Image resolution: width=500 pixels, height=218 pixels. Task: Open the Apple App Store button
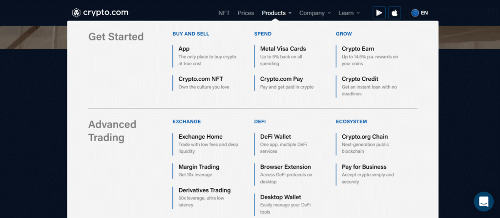pos(395,13)
